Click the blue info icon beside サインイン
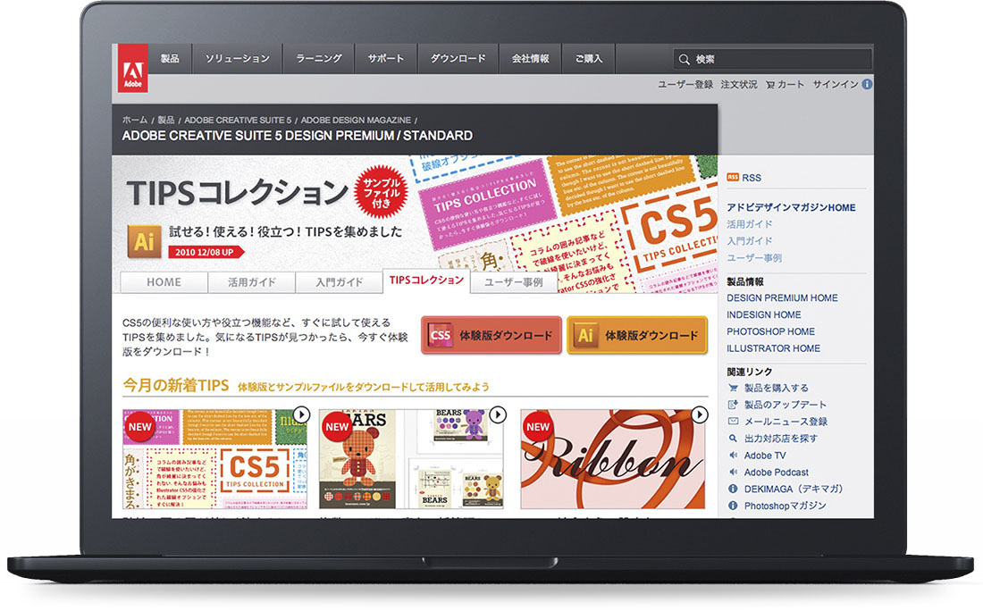 (867, 85)
